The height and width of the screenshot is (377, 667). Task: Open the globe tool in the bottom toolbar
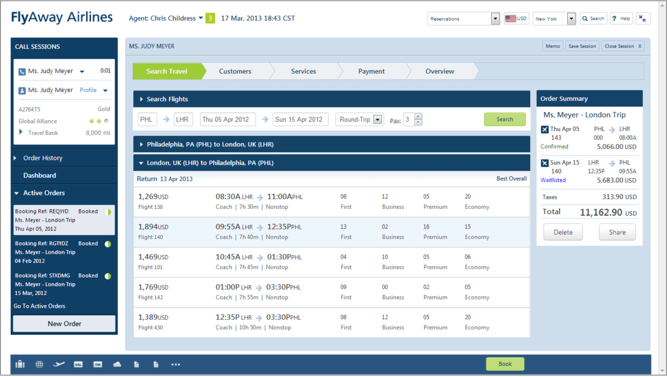39,364
